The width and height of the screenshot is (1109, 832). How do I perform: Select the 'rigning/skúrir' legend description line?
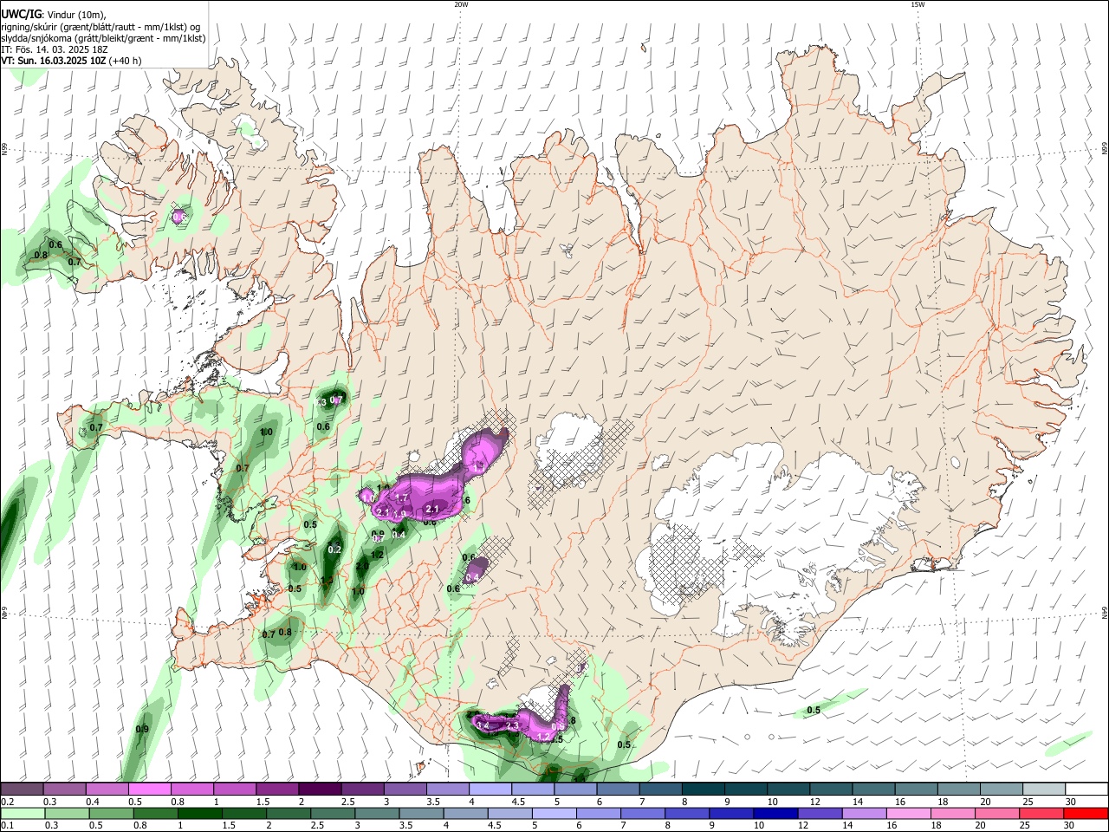(101, 26)
